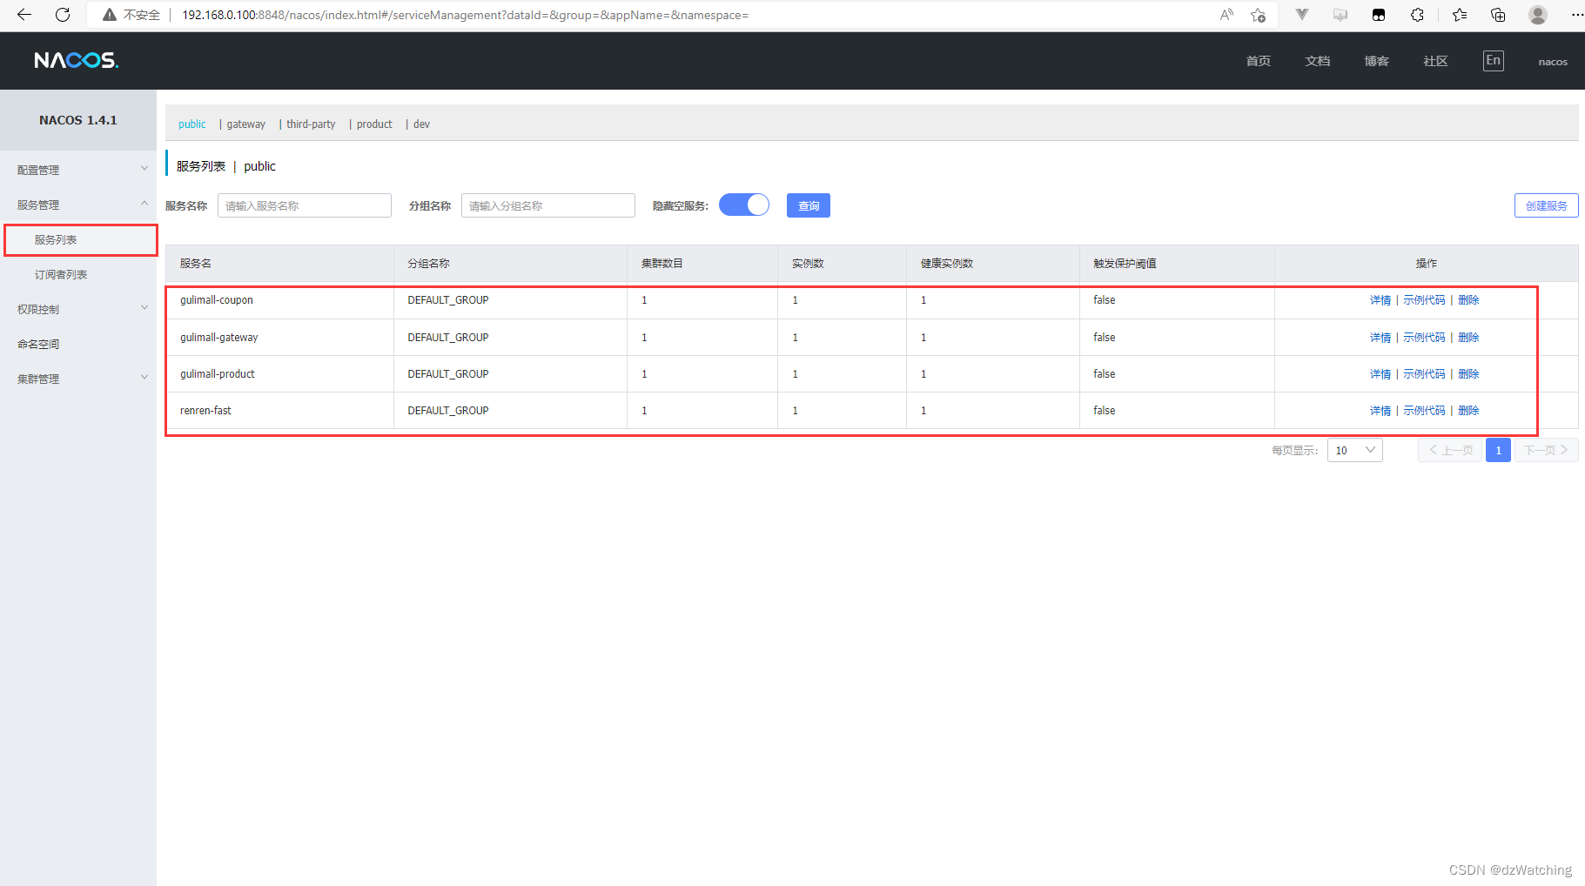Open 文档 in the top navigation
The width and height of the screenshot is (1585, 886).
tap(1318, 61)
